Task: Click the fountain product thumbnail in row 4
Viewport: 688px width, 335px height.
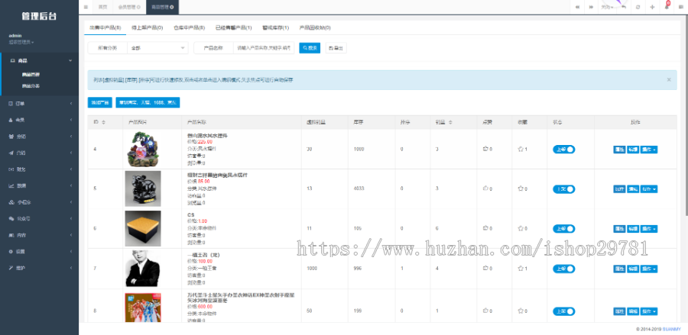Action: tap(143, 150)
